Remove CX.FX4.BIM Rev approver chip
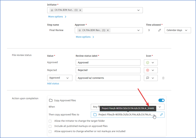 click(108, 30)
